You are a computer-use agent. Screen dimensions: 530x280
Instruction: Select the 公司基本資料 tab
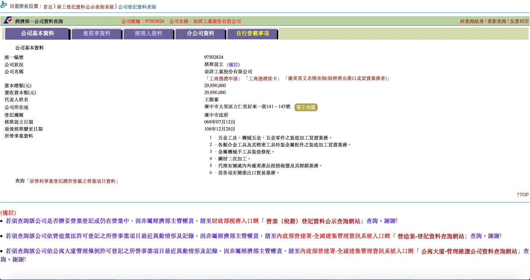37,33
